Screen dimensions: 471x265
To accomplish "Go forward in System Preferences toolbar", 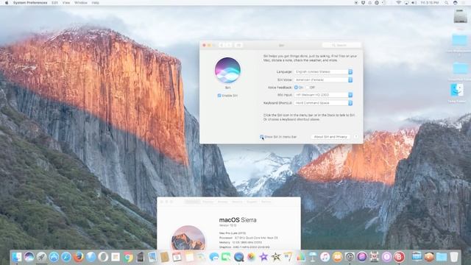I will (229, 45).
